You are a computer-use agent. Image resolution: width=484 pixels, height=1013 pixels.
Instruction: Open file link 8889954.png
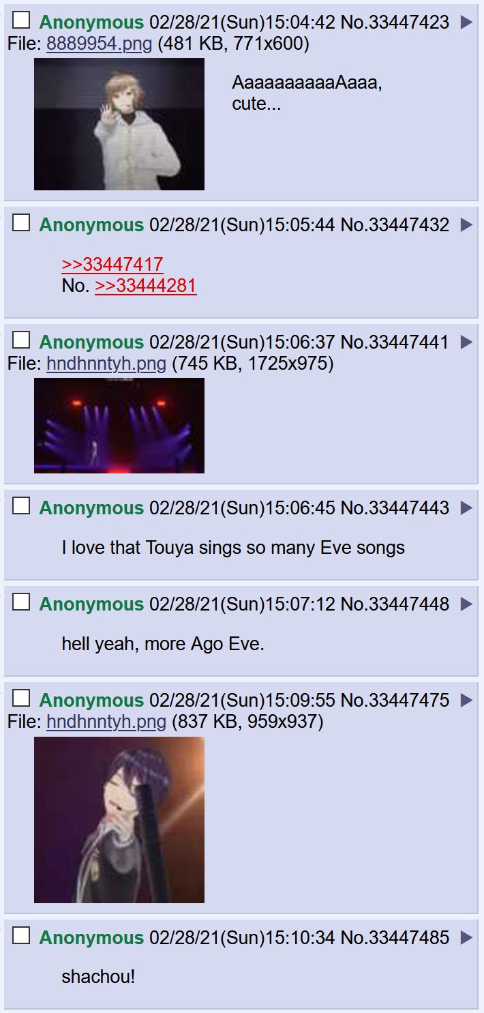pos(100,44)
